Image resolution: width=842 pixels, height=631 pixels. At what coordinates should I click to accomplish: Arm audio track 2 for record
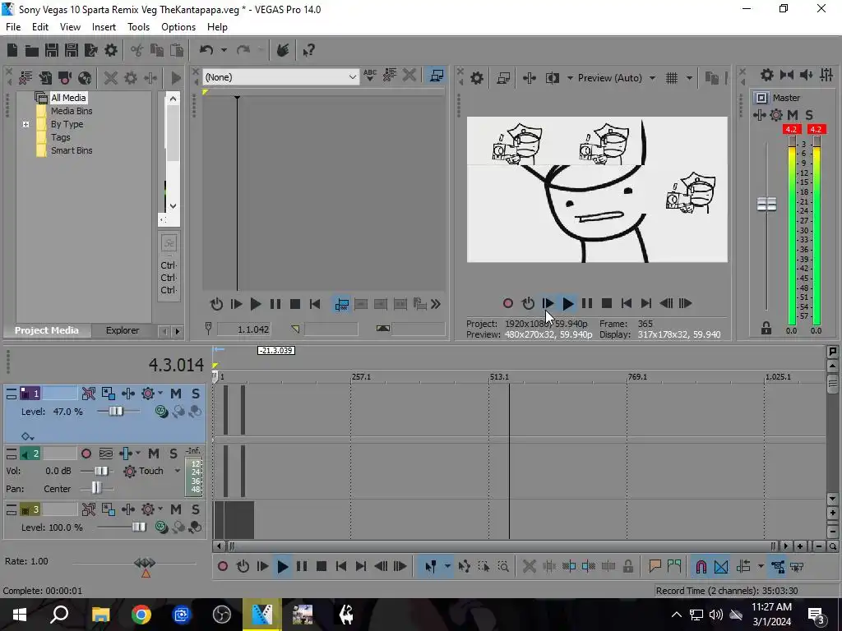tap(86, 454)
